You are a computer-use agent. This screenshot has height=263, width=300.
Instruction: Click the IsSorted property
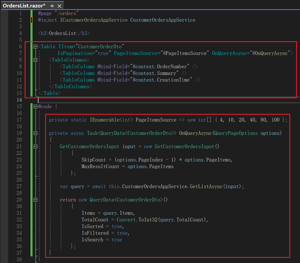tap(92, 226)
